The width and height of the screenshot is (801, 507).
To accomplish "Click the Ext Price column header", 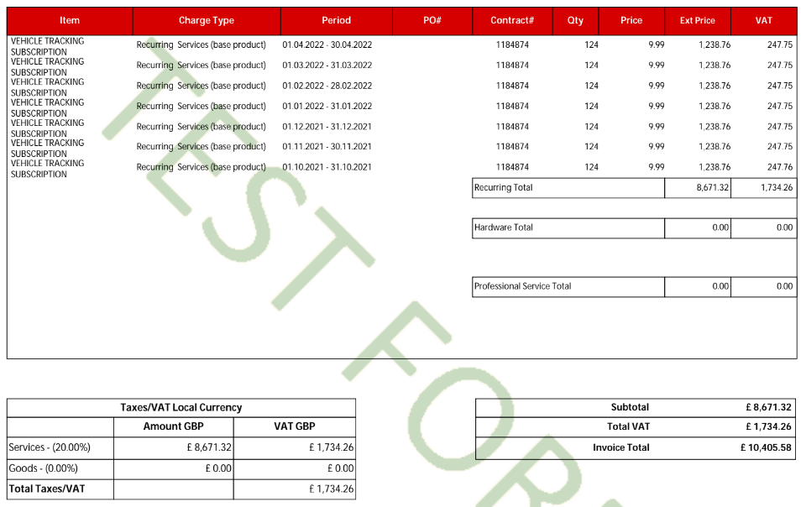I will (697, 21).
